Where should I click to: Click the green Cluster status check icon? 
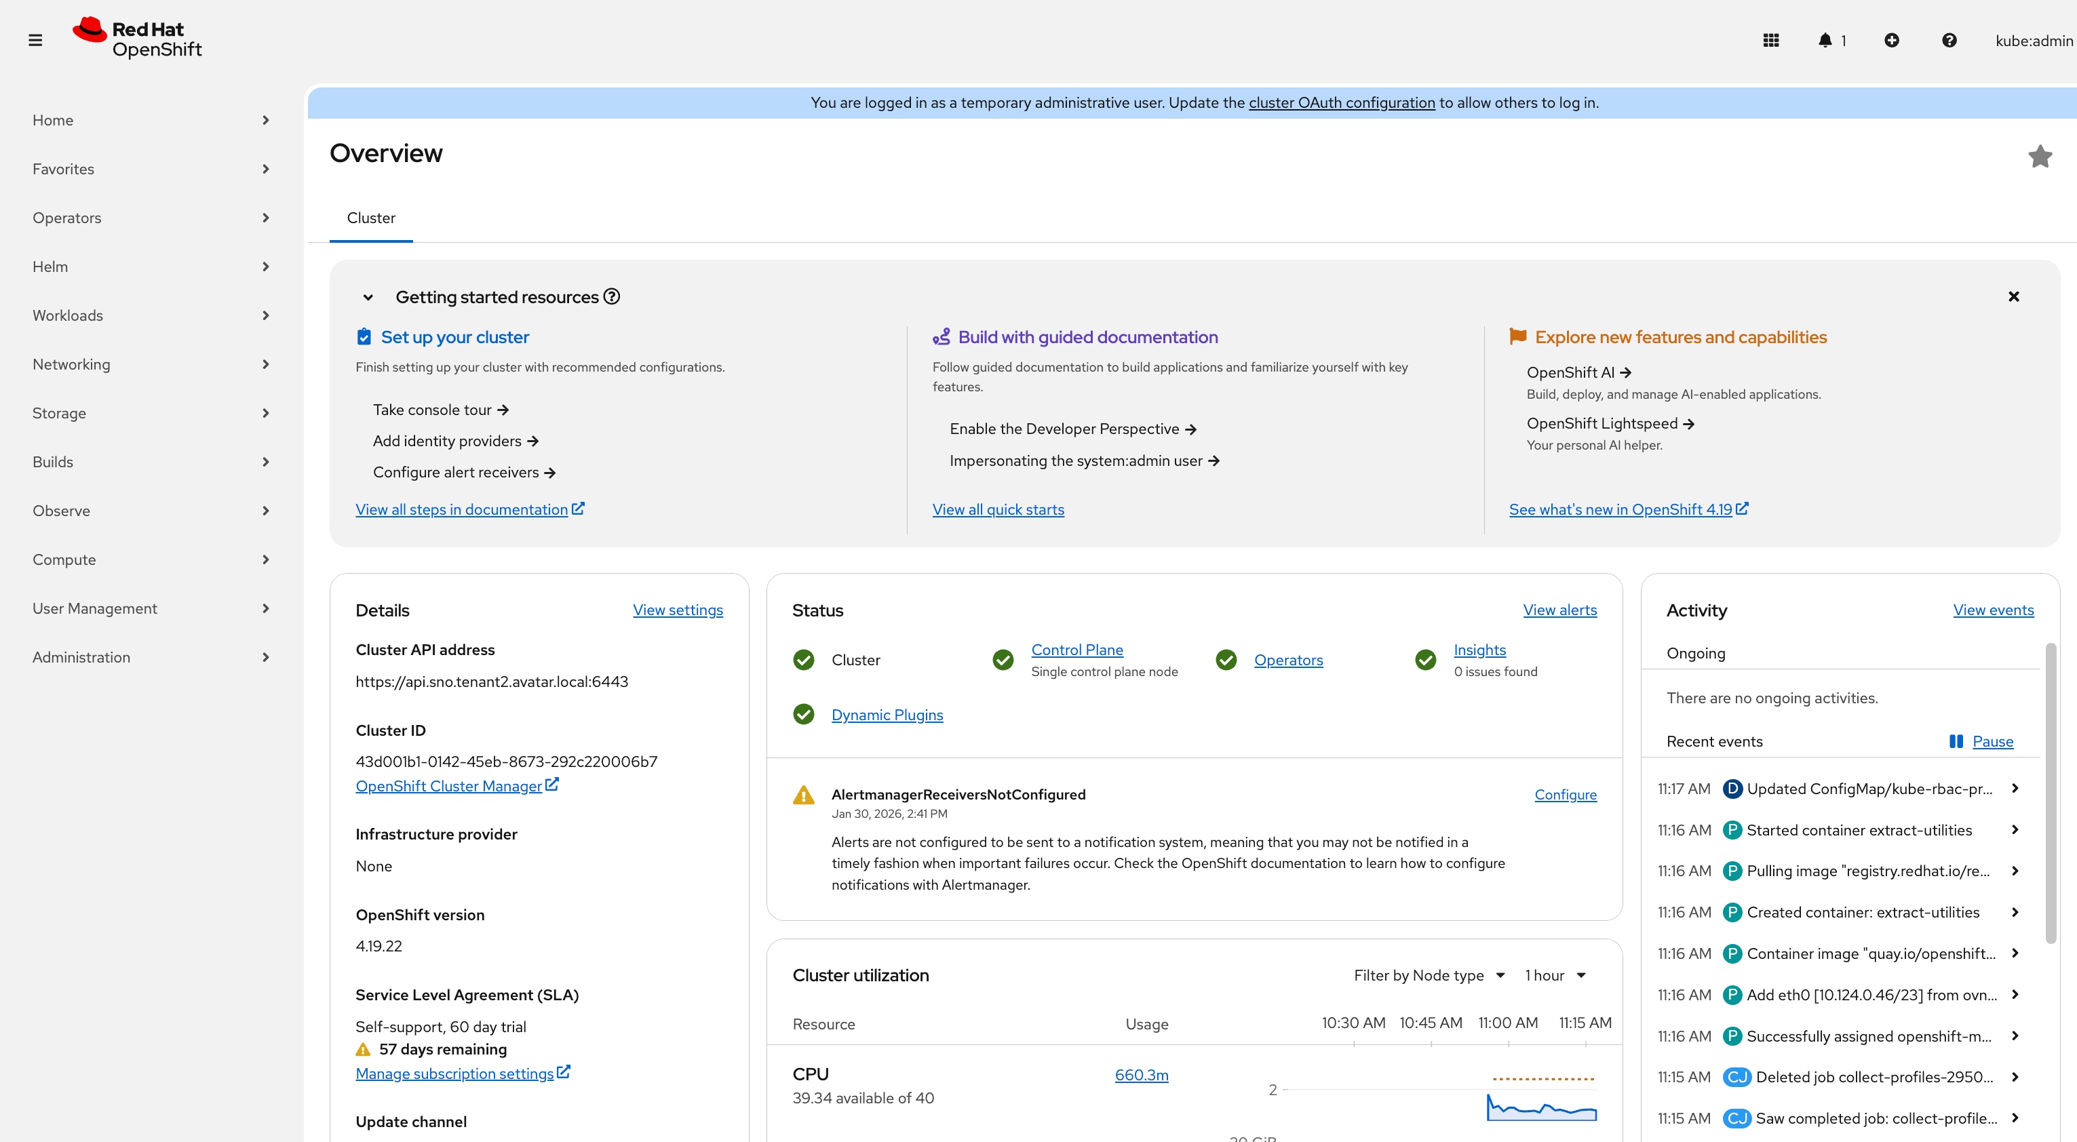[803, 660]
